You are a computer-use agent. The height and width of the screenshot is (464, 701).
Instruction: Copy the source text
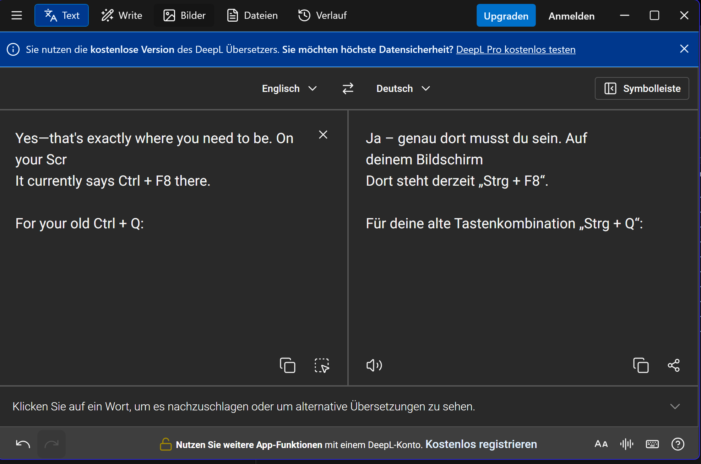click(x=288, y=365)
